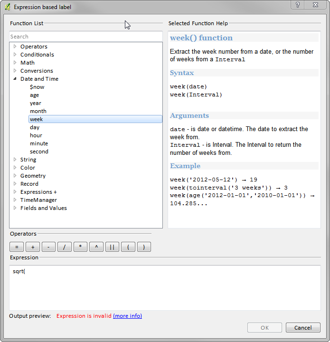Select the month function item
This screenshot has width=330, height=342.
38,111
